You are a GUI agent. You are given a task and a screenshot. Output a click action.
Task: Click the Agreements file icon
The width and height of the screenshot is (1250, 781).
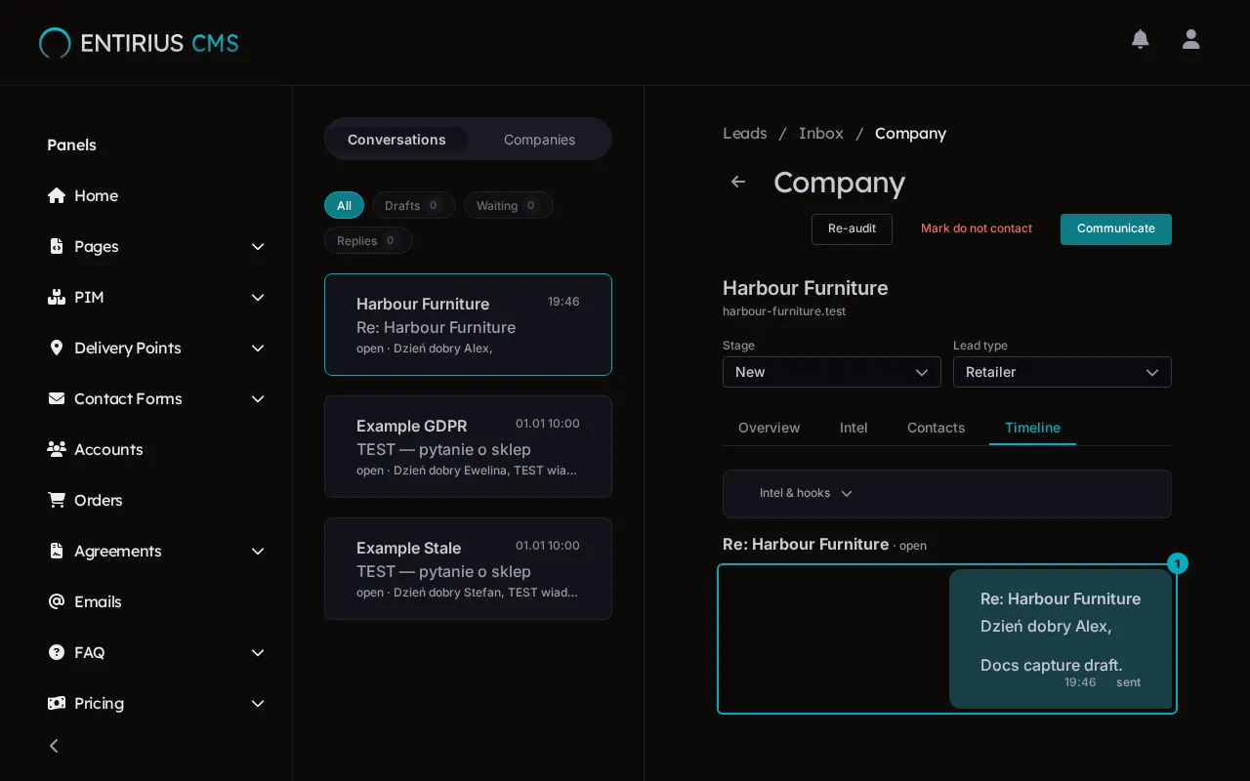(57, 551)
